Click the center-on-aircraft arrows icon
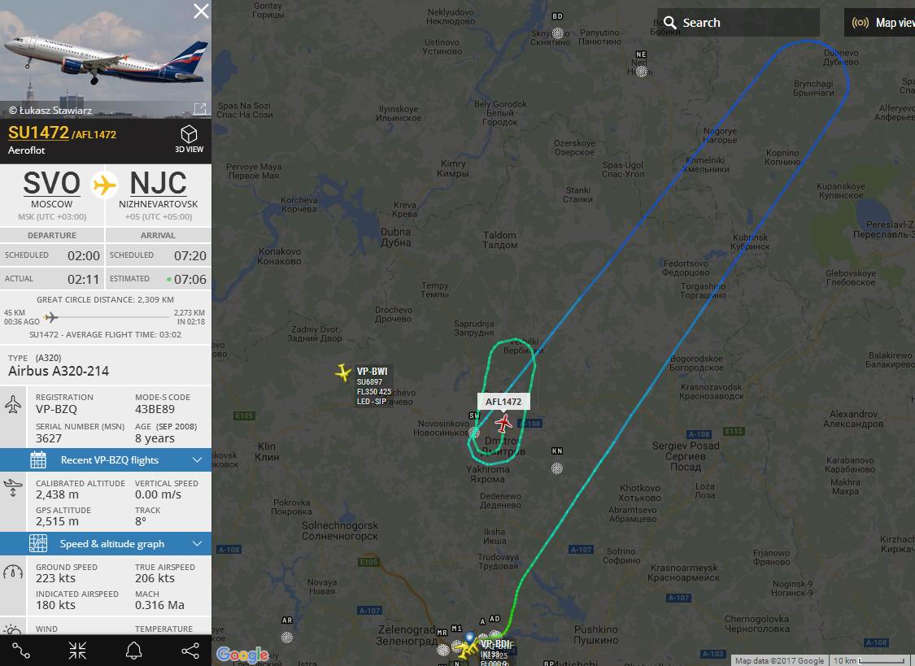 pos(77,651)
